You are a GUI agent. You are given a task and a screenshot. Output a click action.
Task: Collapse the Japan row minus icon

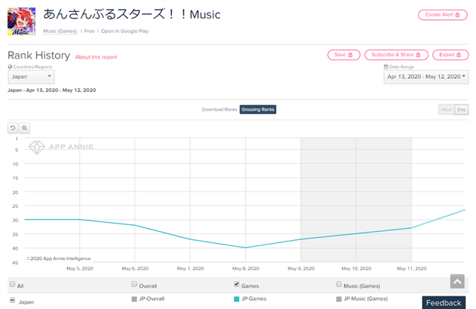[12, 300]
